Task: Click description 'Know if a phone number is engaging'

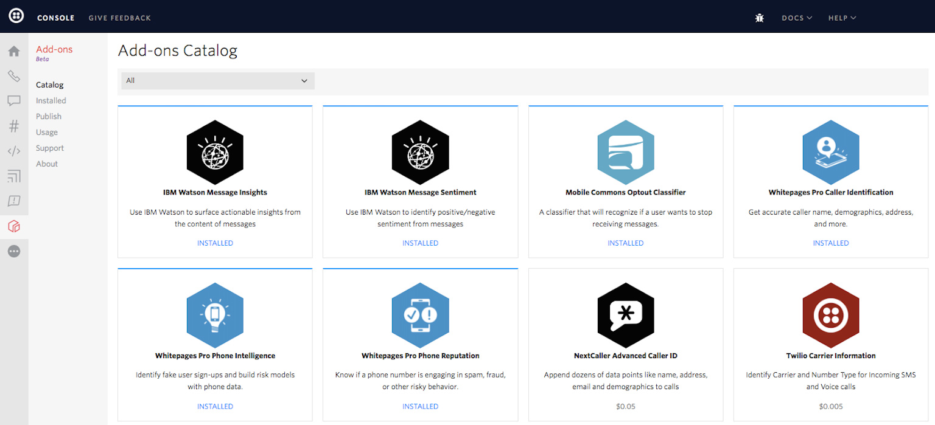Action: click(x=421, y=381)
